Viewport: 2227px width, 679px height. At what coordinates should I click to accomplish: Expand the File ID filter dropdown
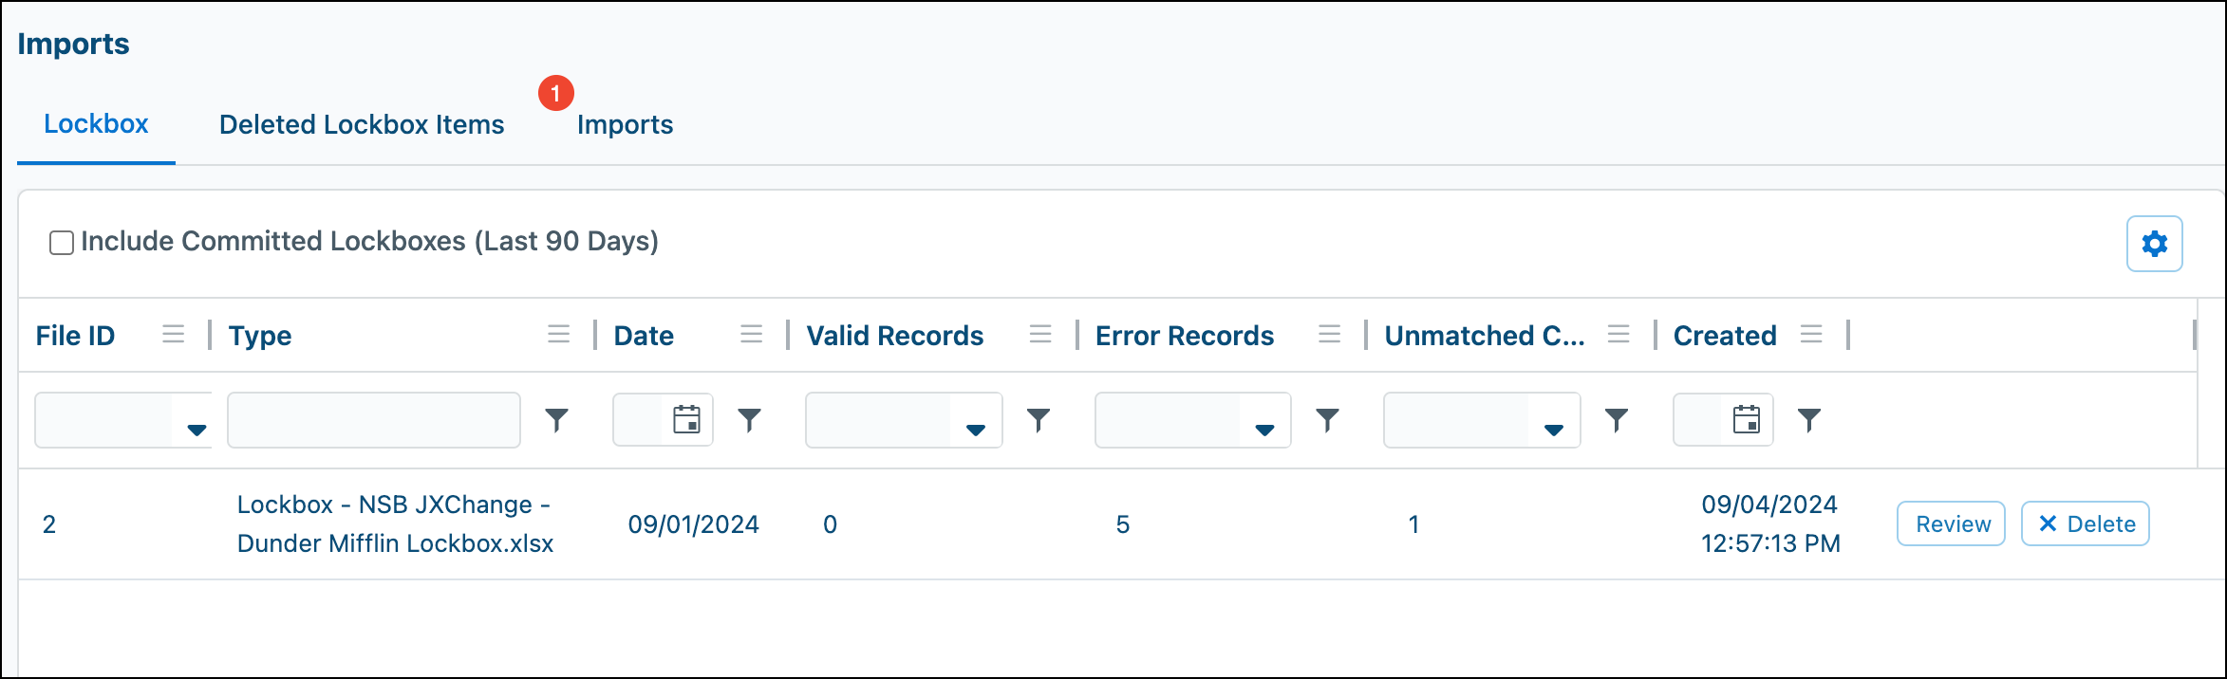[196, 430]
